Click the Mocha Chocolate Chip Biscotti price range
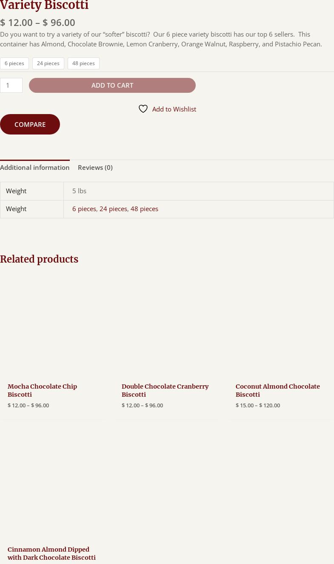This screenshot has width=334, height=564. point(28,405)
